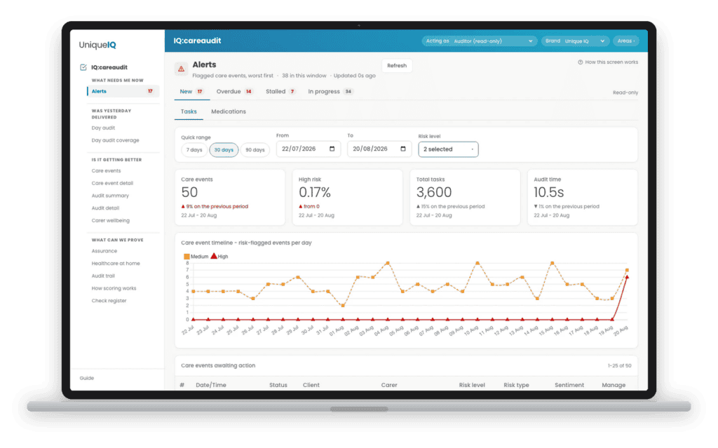This screenshot has height=448, width=718.
Task: Open How scoring works in sidebar
Action: (x=114, y=289)
